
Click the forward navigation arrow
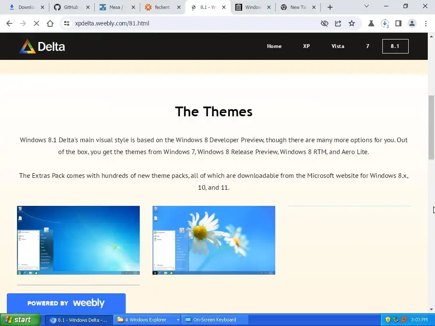[x=23, y=23]
